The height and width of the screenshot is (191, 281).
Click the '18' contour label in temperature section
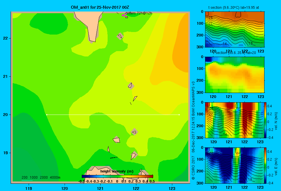[250, 44]
